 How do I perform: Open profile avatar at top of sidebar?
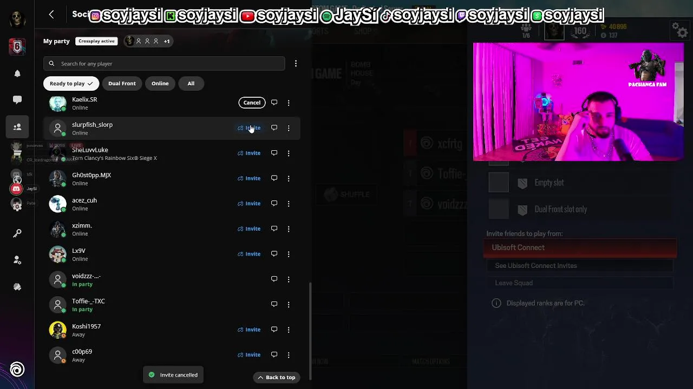coord(17,19)
